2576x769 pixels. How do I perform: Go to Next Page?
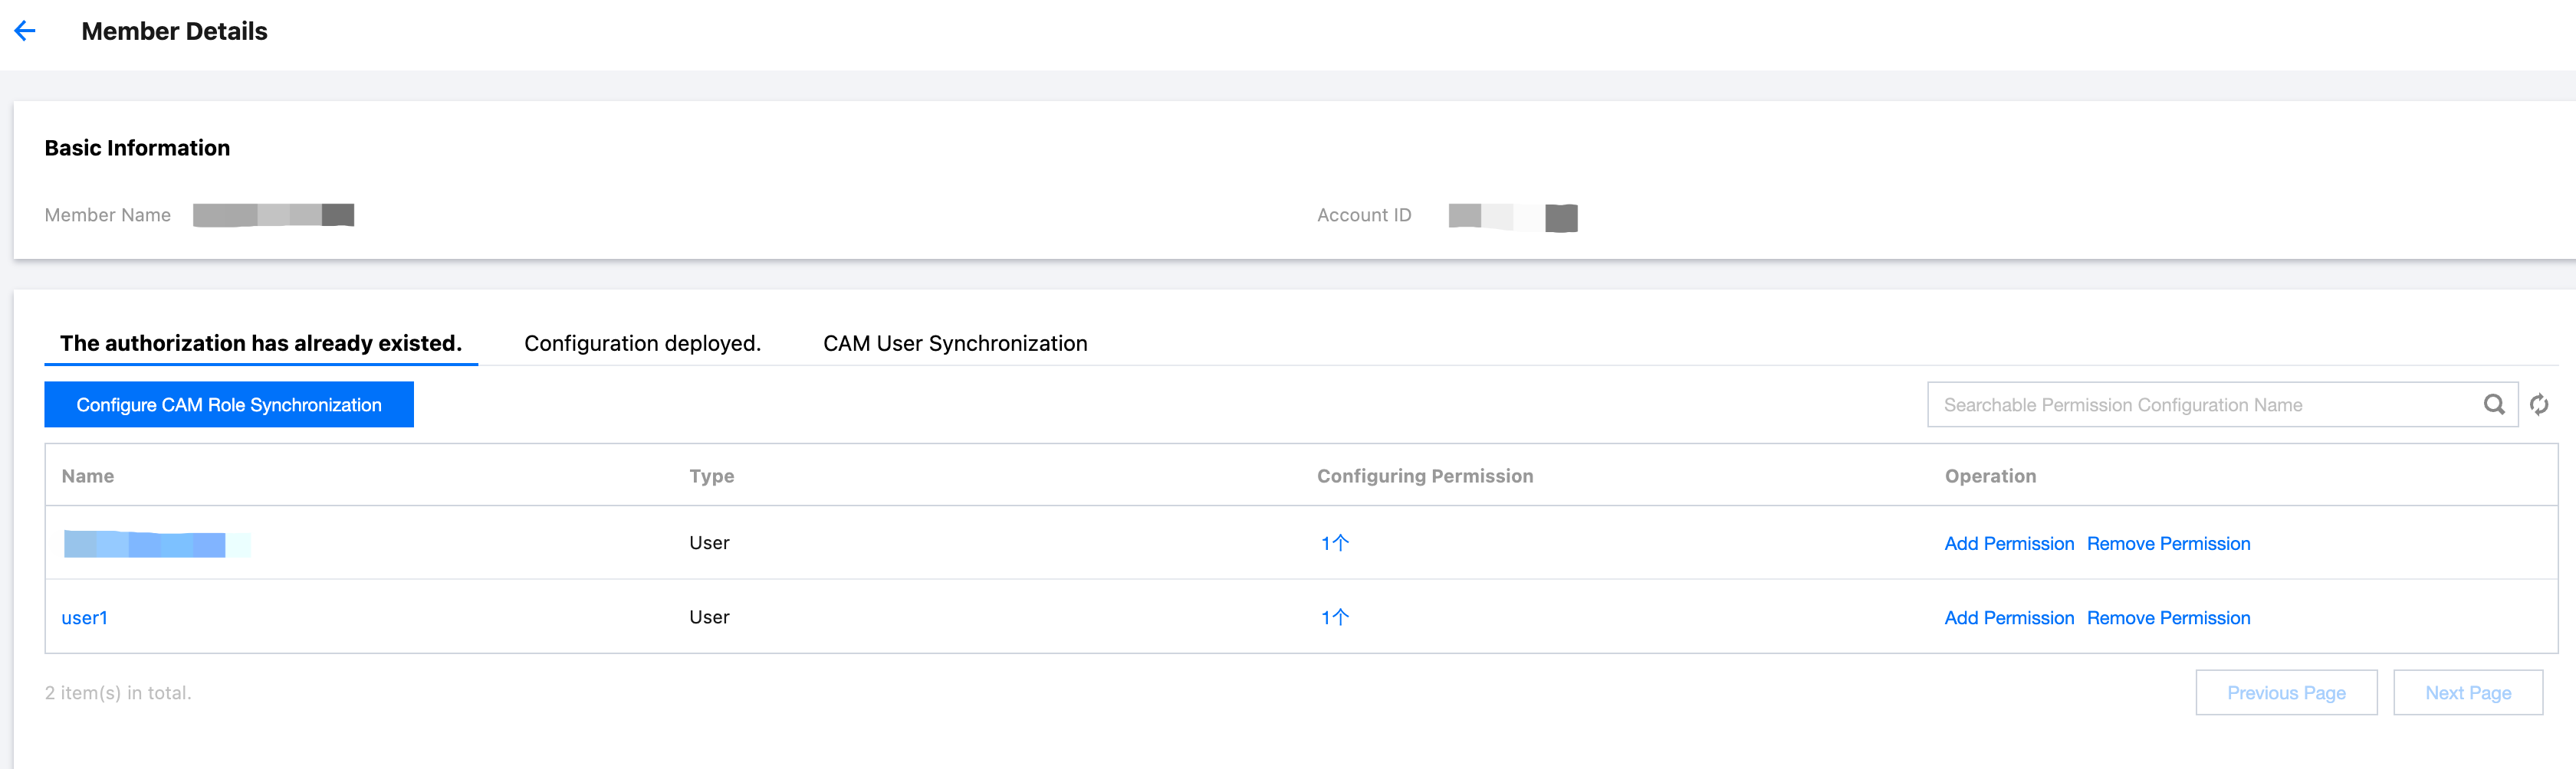(2467, 693)
